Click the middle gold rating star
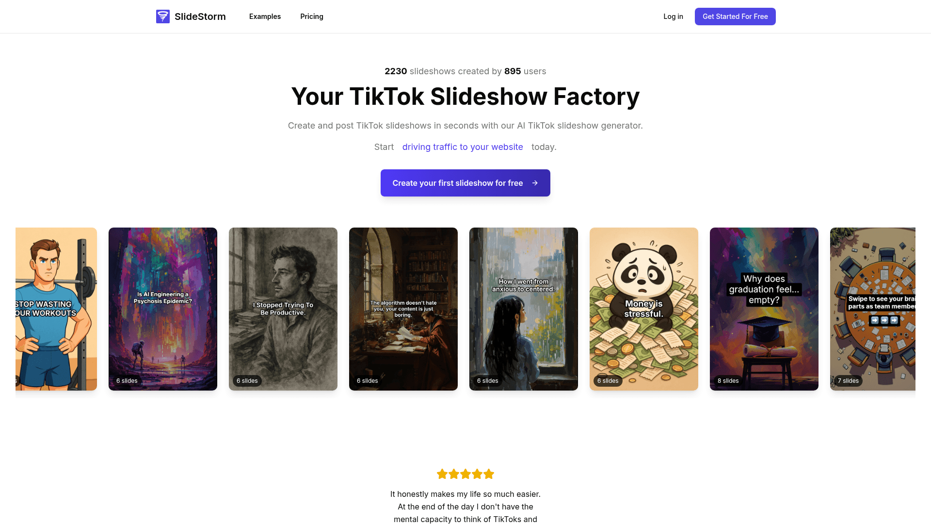 pos(465,474)
